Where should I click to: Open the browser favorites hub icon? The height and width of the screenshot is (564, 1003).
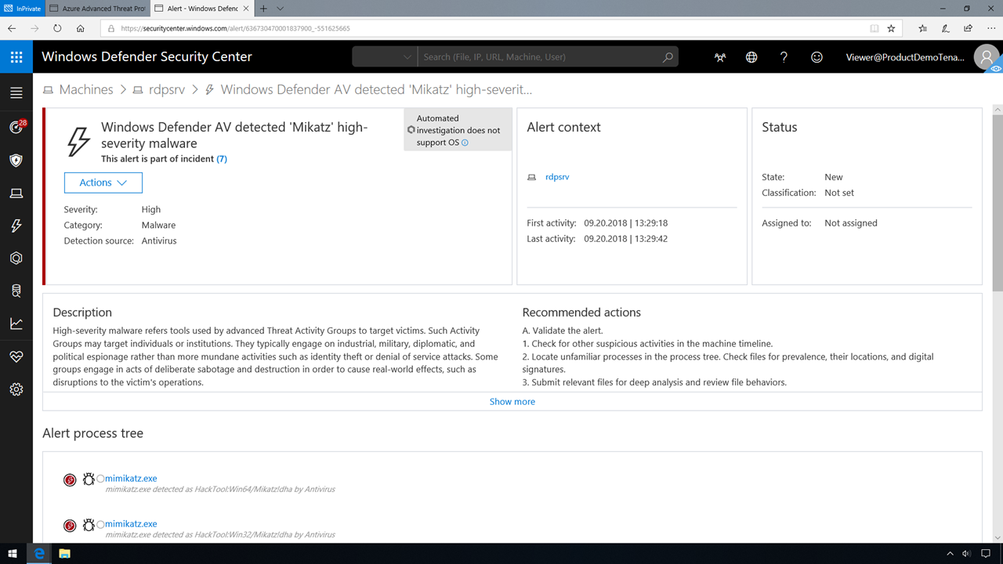(922, 28)
